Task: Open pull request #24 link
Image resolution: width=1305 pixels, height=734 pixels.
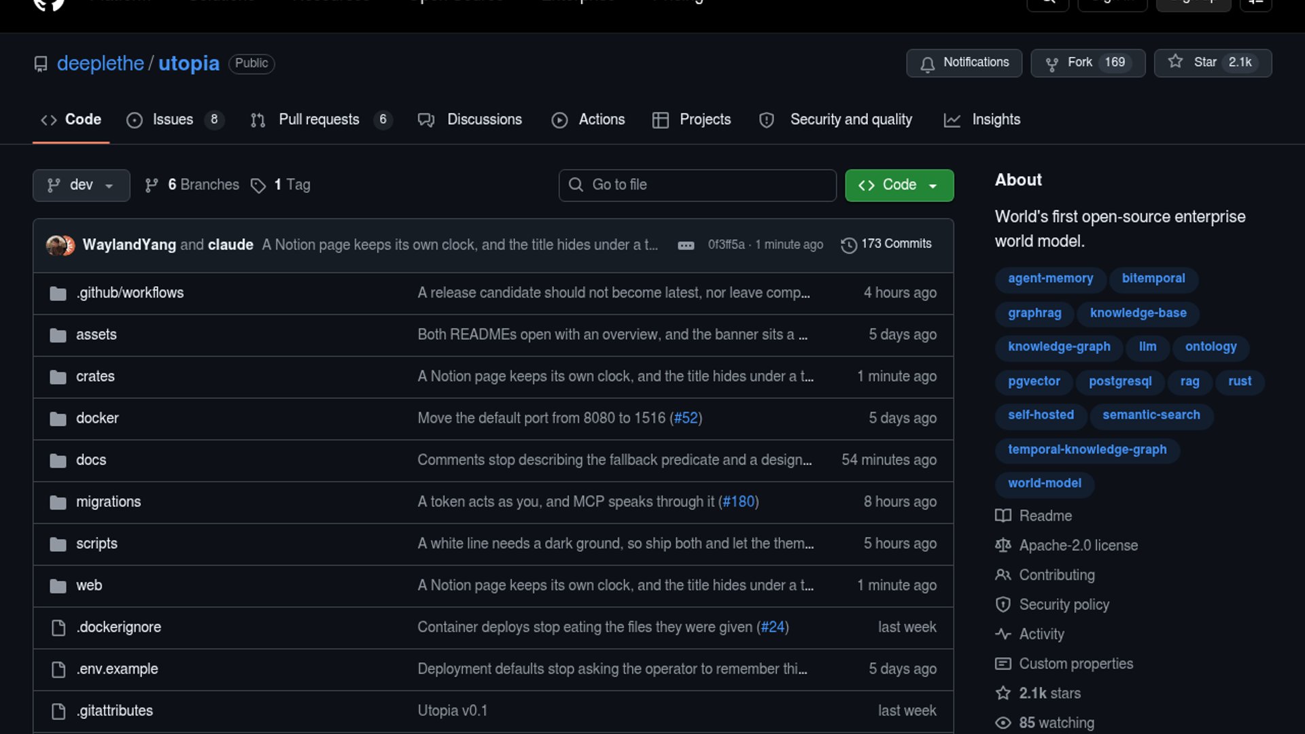Action: pyautogui.click(x=773, y=627)
